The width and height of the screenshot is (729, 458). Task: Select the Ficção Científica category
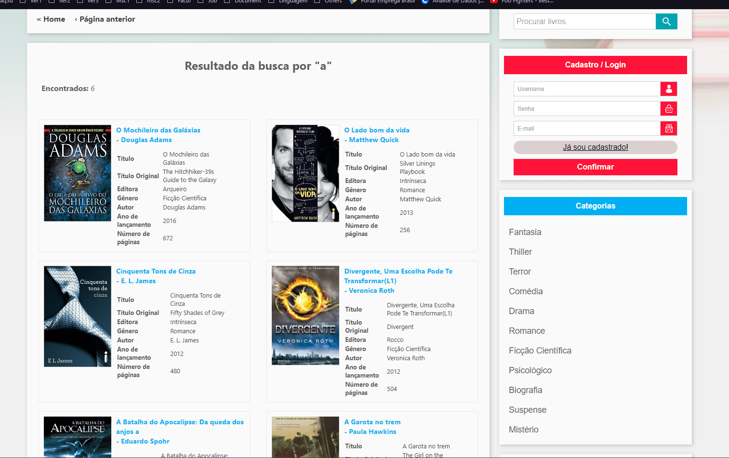(x=540, y=351)
